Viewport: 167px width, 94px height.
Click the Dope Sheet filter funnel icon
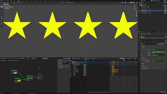point(124,58)
